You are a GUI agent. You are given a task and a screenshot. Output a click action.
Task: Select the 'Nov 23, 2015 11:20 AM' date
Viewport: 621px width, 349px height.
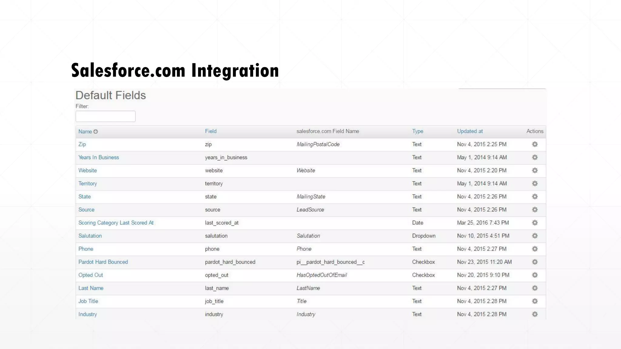click(484, 262)
